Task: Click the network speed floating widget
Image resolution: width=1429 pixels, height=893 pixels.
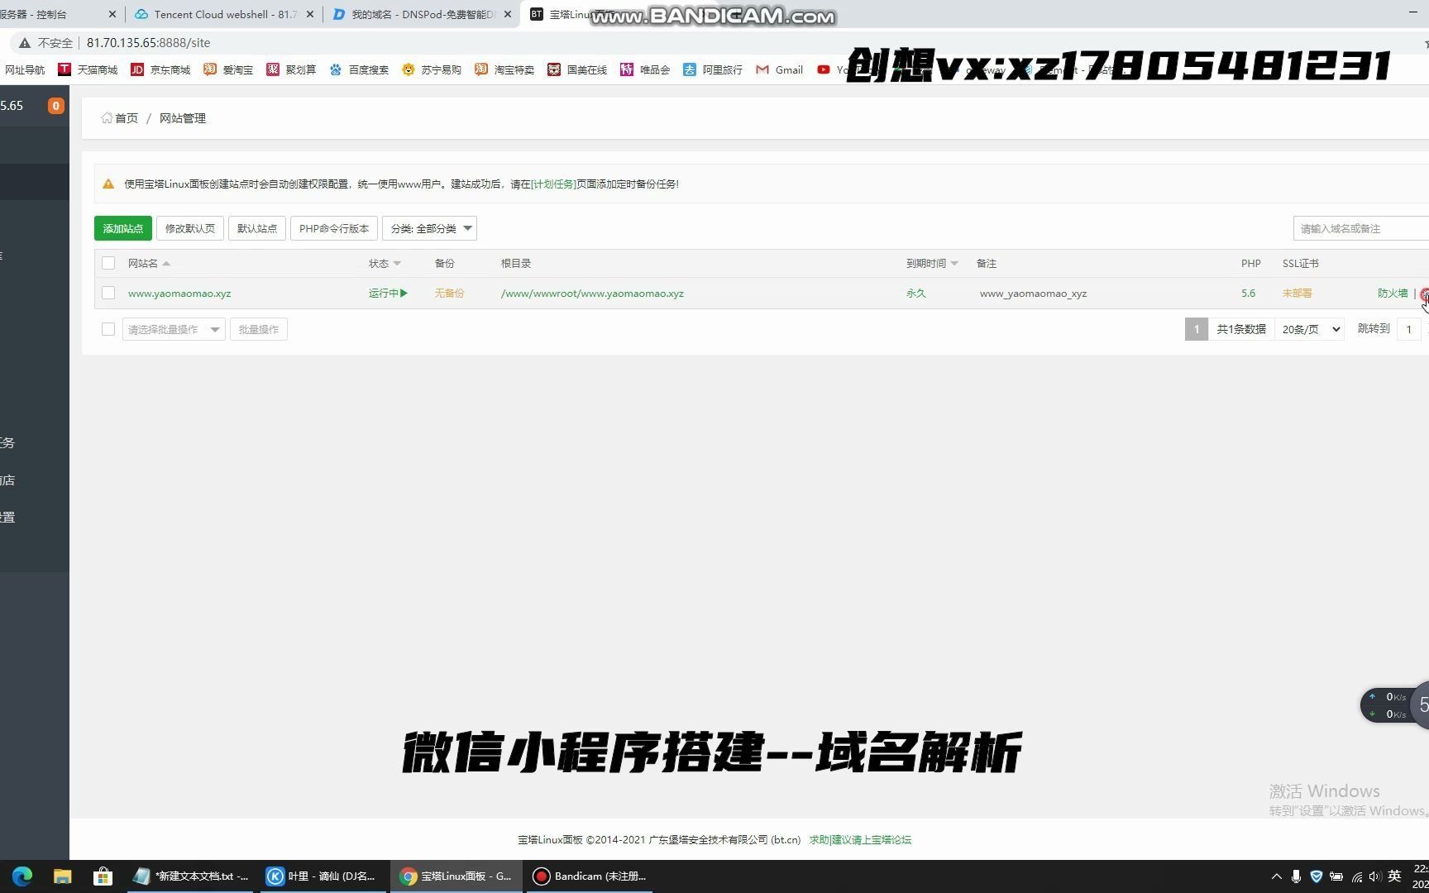Action: click(x=1394, y=705)
